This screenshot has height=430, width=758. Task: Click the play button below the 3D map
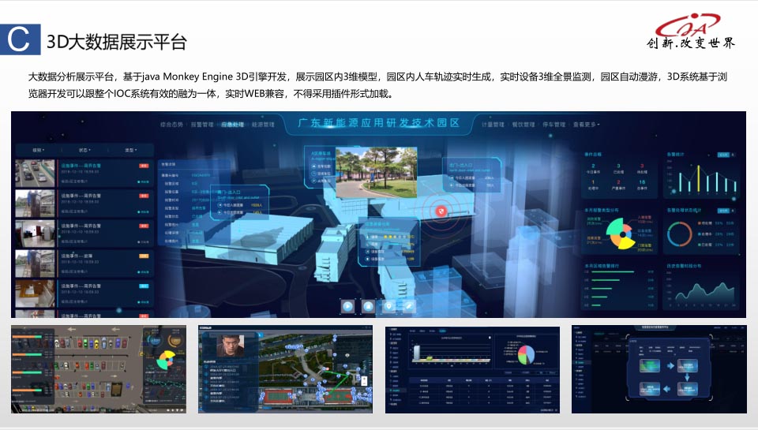tap(347, 305)
